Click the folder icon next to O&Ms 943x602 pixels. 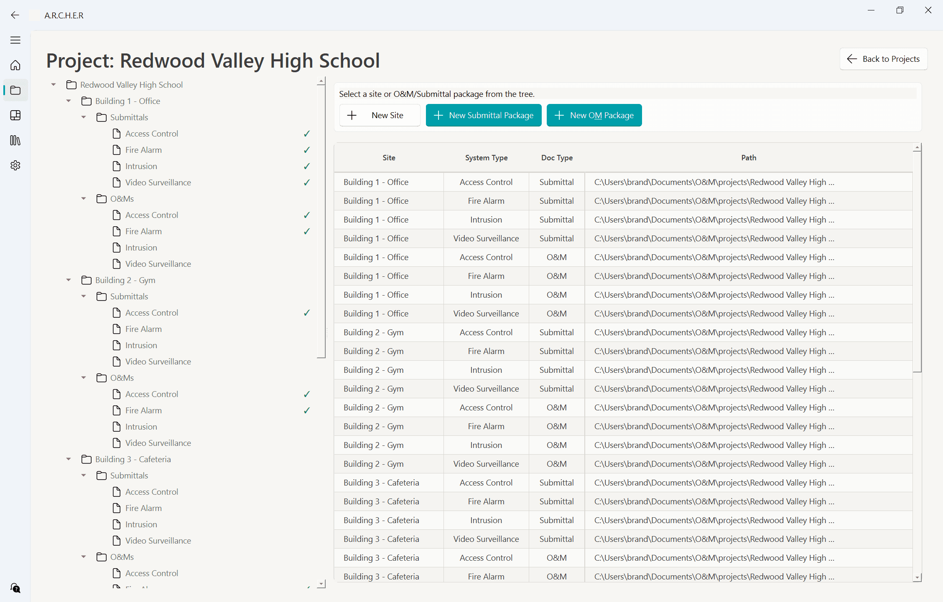click(x=101, y=199)
